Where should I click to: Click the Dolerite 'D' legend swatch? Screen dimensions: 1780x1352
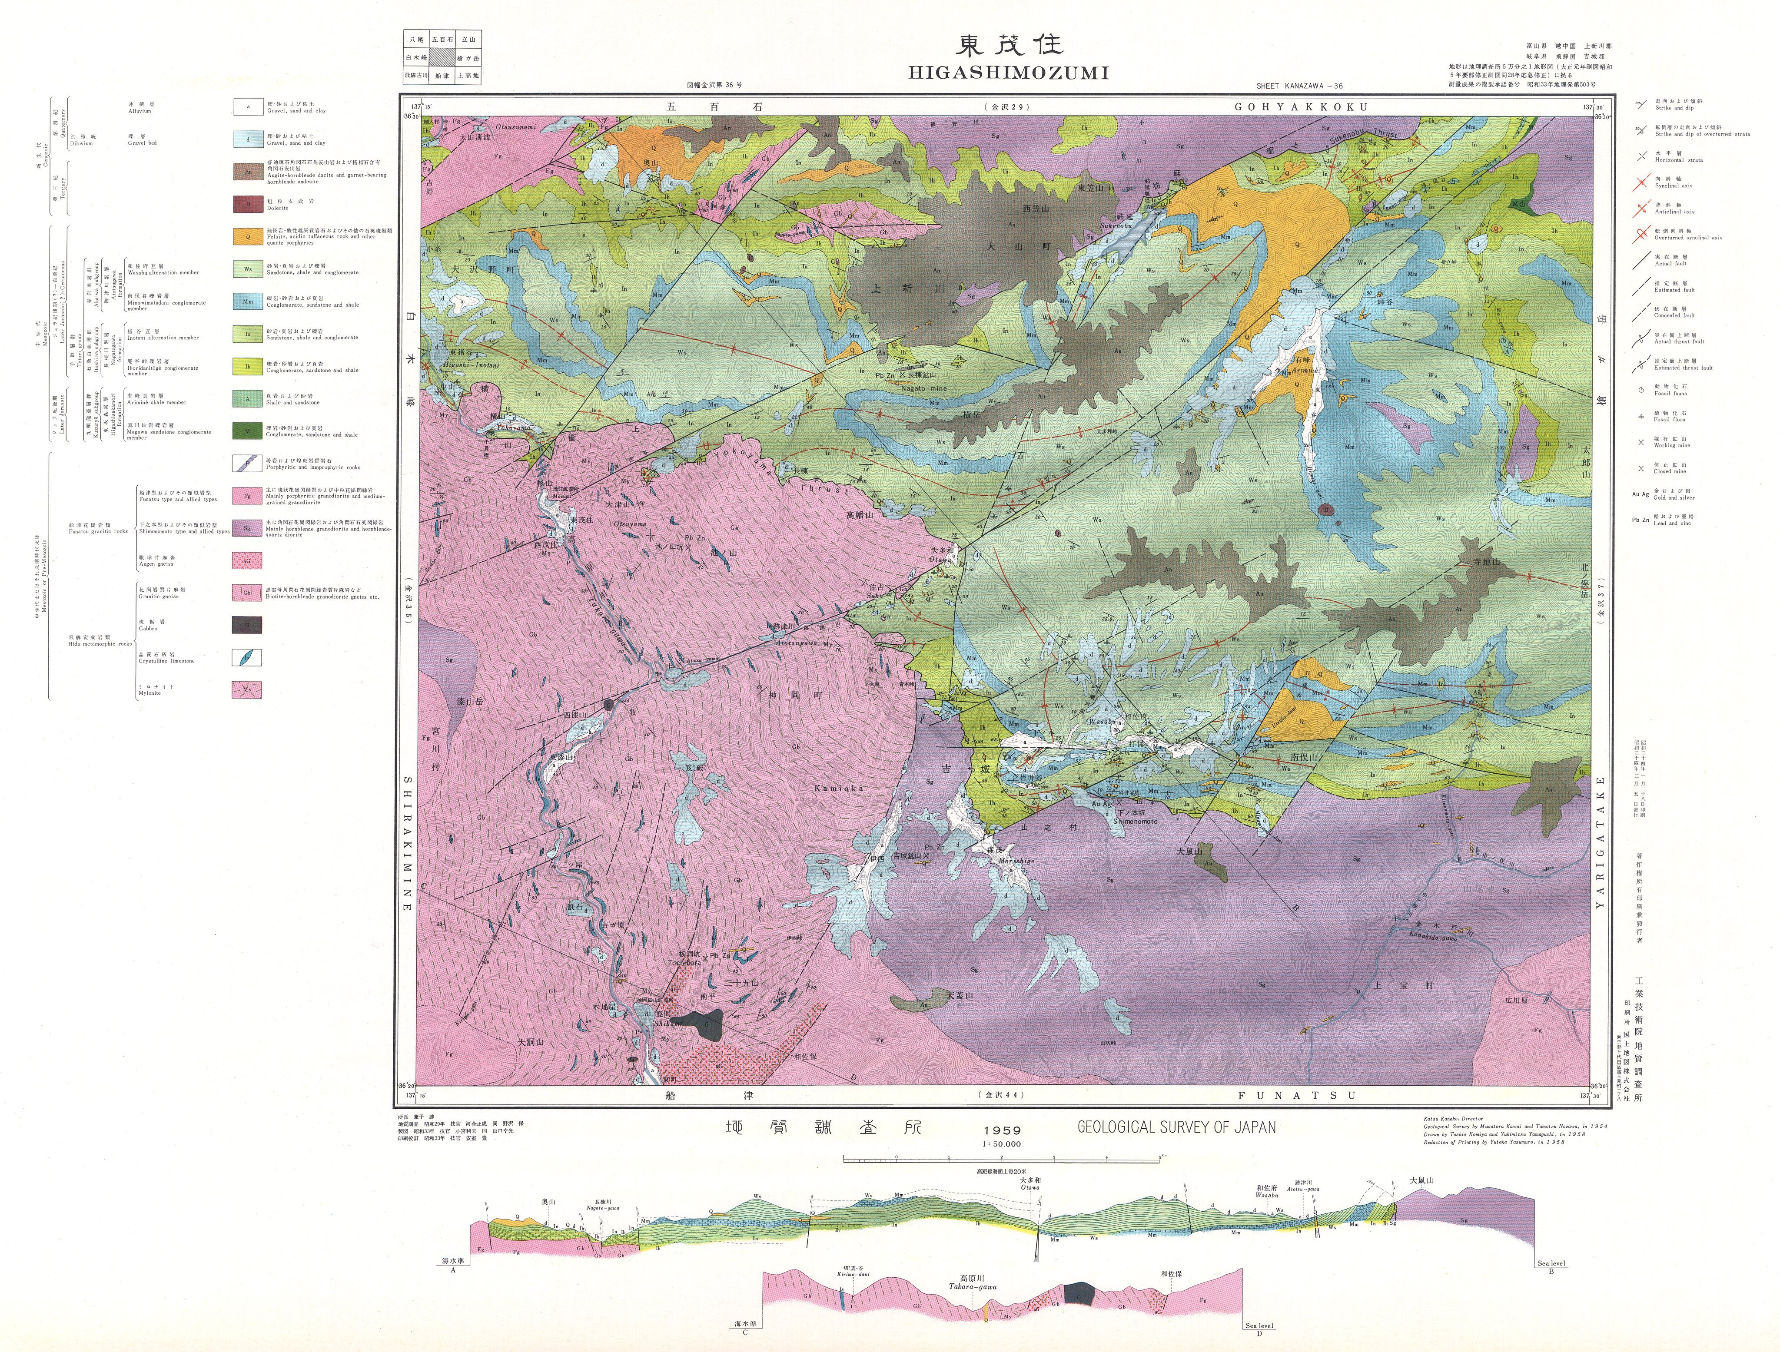248,205
